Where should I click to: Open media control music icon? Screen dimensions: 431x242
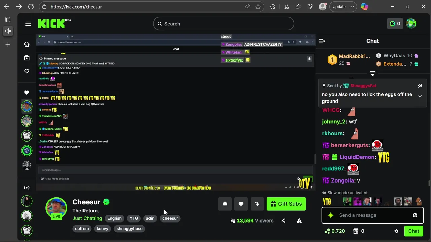pyautogui.click(x=286, y=7)
